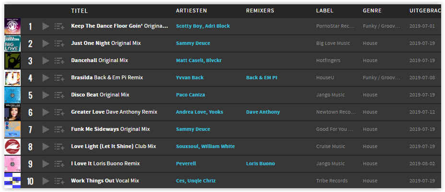Play Dancehall Original Mix
The width and height of the screenshot is (445, 192).
click(46, 61)
